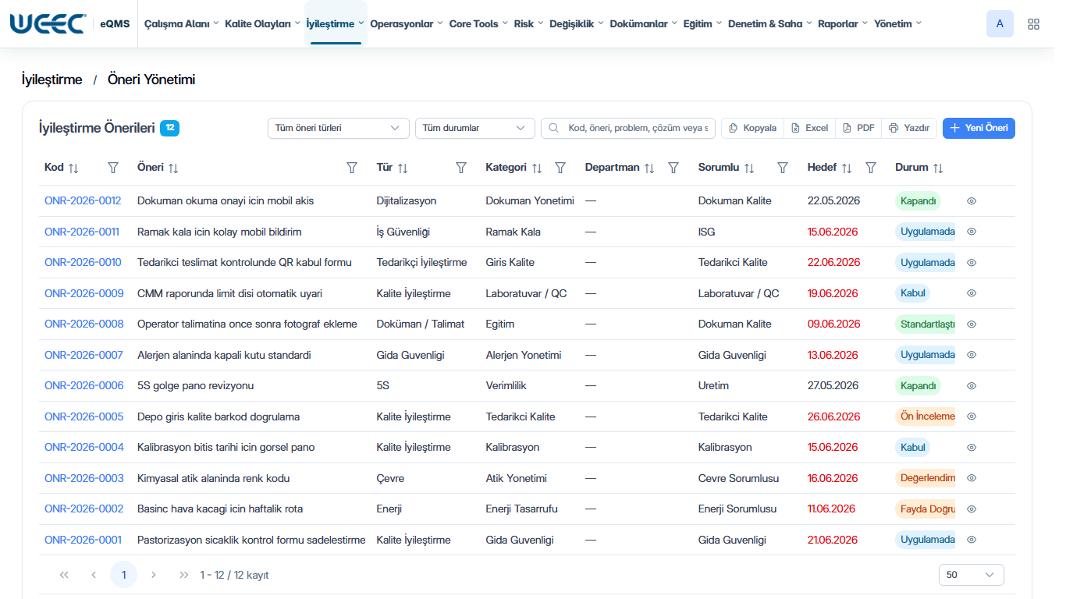The height and width of the screenshot is (599, 1066).
Task: Click the Kapandı status badge of ONR-2026-0006
Action: pos(918,386)
